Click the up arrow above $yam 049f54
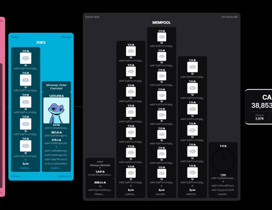This screenshot has height=210, width=272. coord(192,186)
